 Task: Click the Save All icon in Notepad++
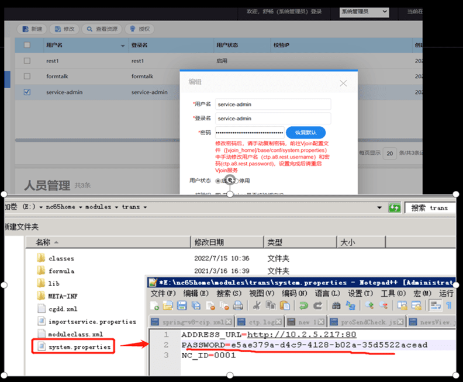(195, 305)
